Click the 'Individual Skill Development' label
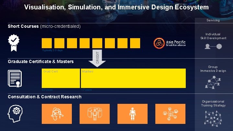 [x=213, y=36]
